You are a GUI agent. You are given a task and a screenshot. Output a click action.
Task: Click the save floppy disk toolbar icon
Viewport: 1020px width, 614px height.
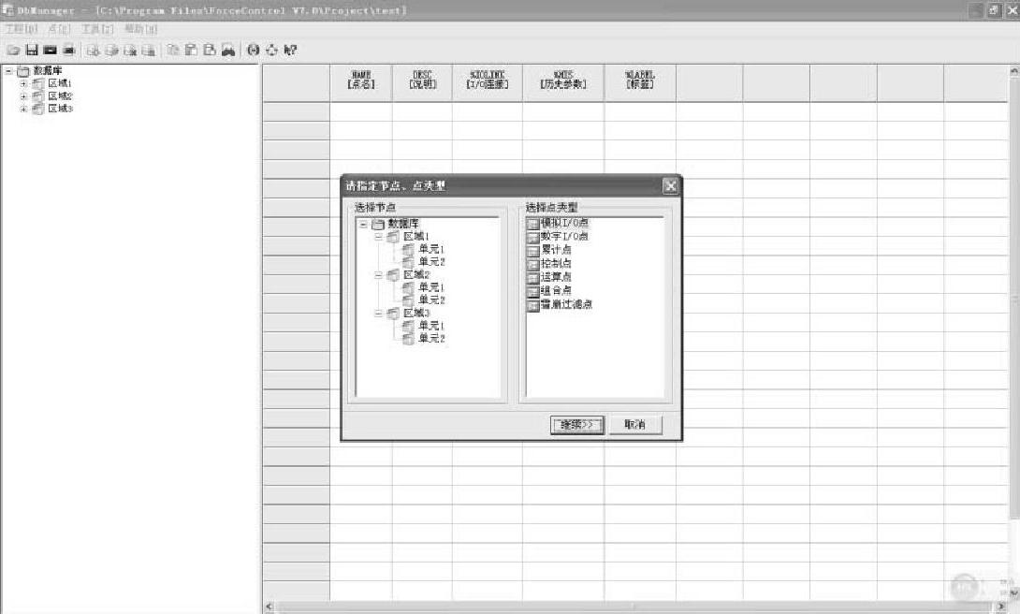[32, 51]
